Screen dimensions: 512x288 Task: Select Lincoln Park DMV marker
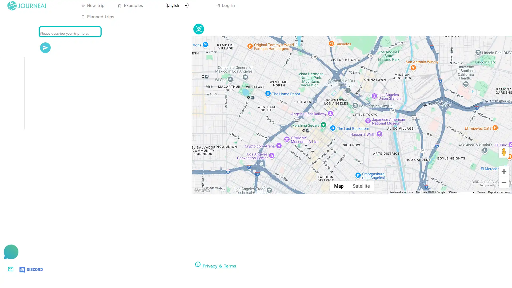[478, 52]
